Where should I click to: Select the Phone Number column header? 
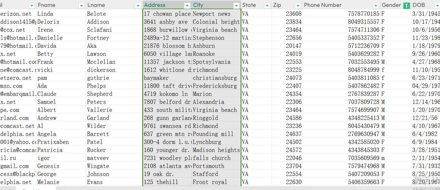(341, 5)
